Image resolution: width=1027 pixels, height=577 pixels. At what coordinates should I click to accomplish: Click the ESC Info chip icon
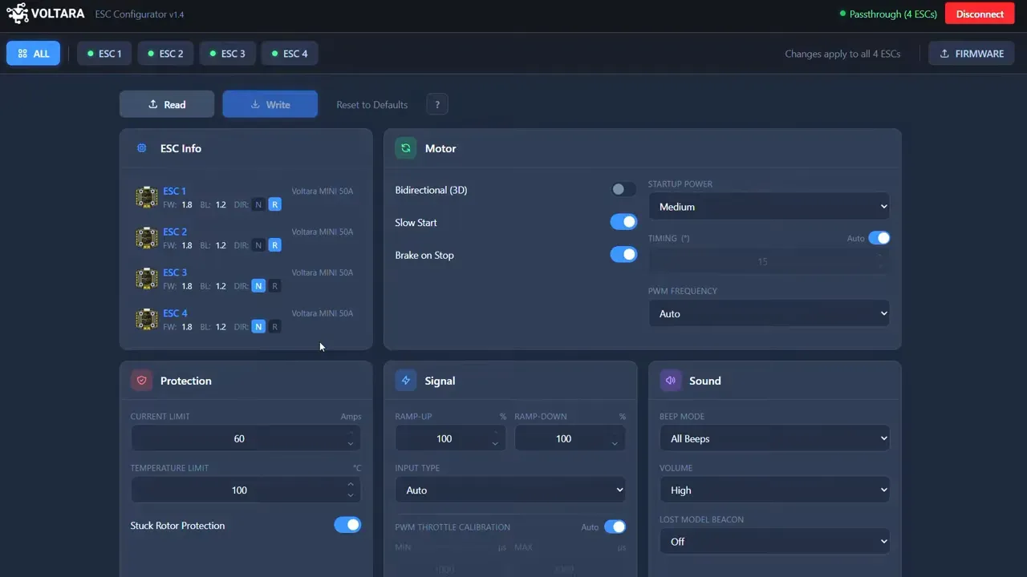(x=142, y=148)
